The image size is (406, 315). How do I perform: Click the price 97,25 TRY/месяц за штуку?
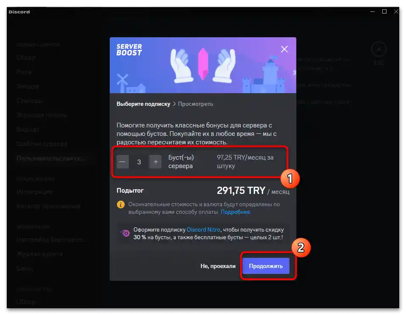click(245, 162)
